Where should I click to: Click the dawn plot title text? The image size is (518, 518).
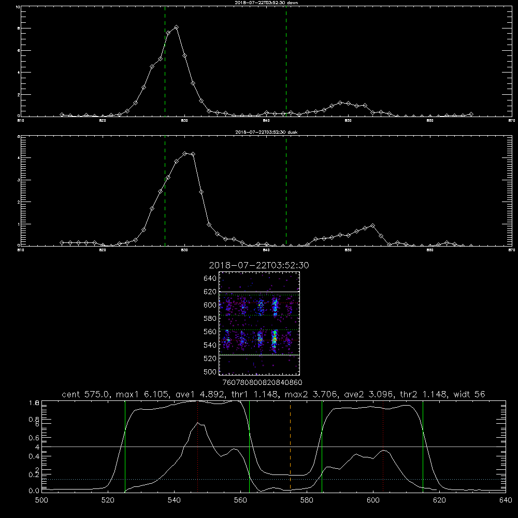(266, 2)
